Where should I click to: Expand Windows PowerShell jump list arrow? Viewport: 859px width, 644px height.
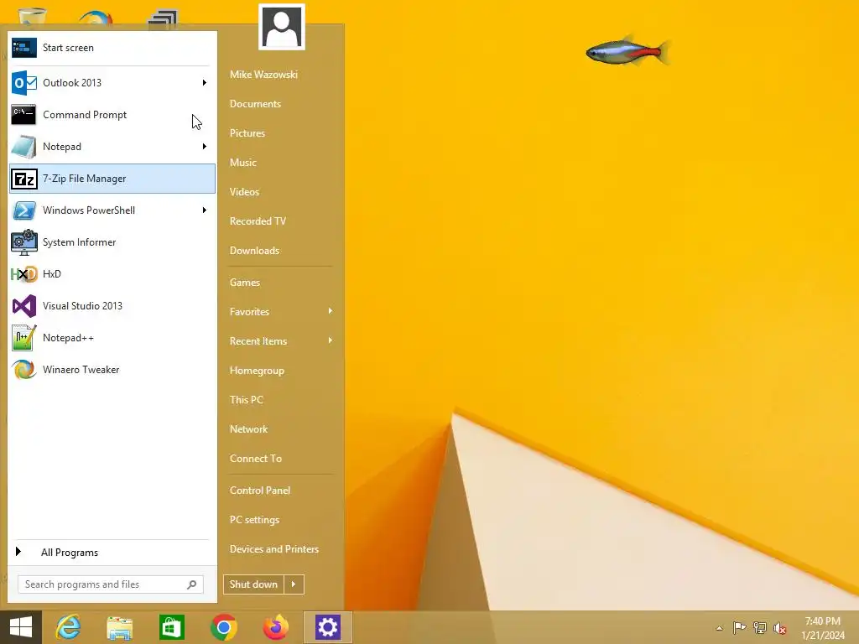point(205,210)
